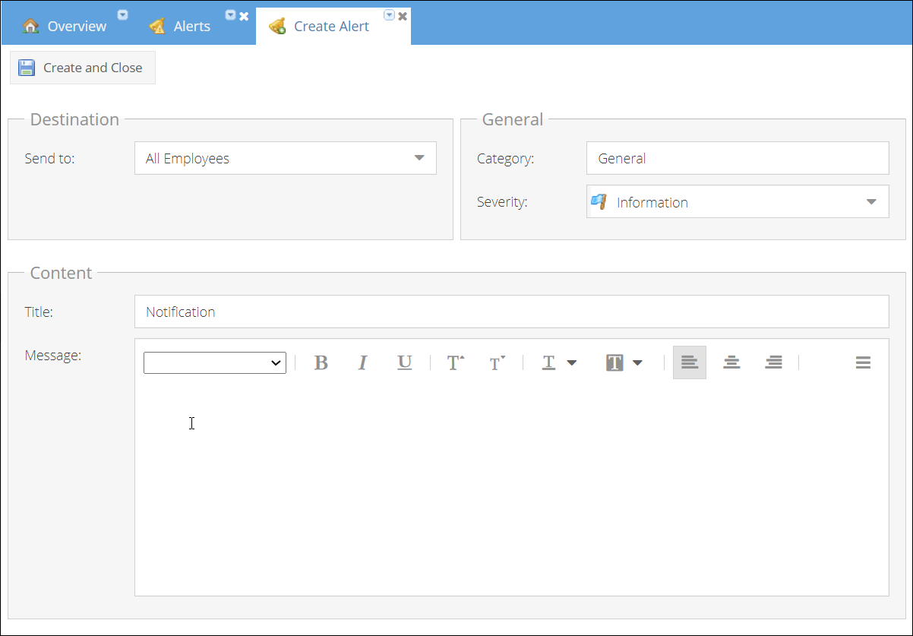Expand the Send to dropdown arrow
This screenshot has width=913, height=636.
click(419, 158)
